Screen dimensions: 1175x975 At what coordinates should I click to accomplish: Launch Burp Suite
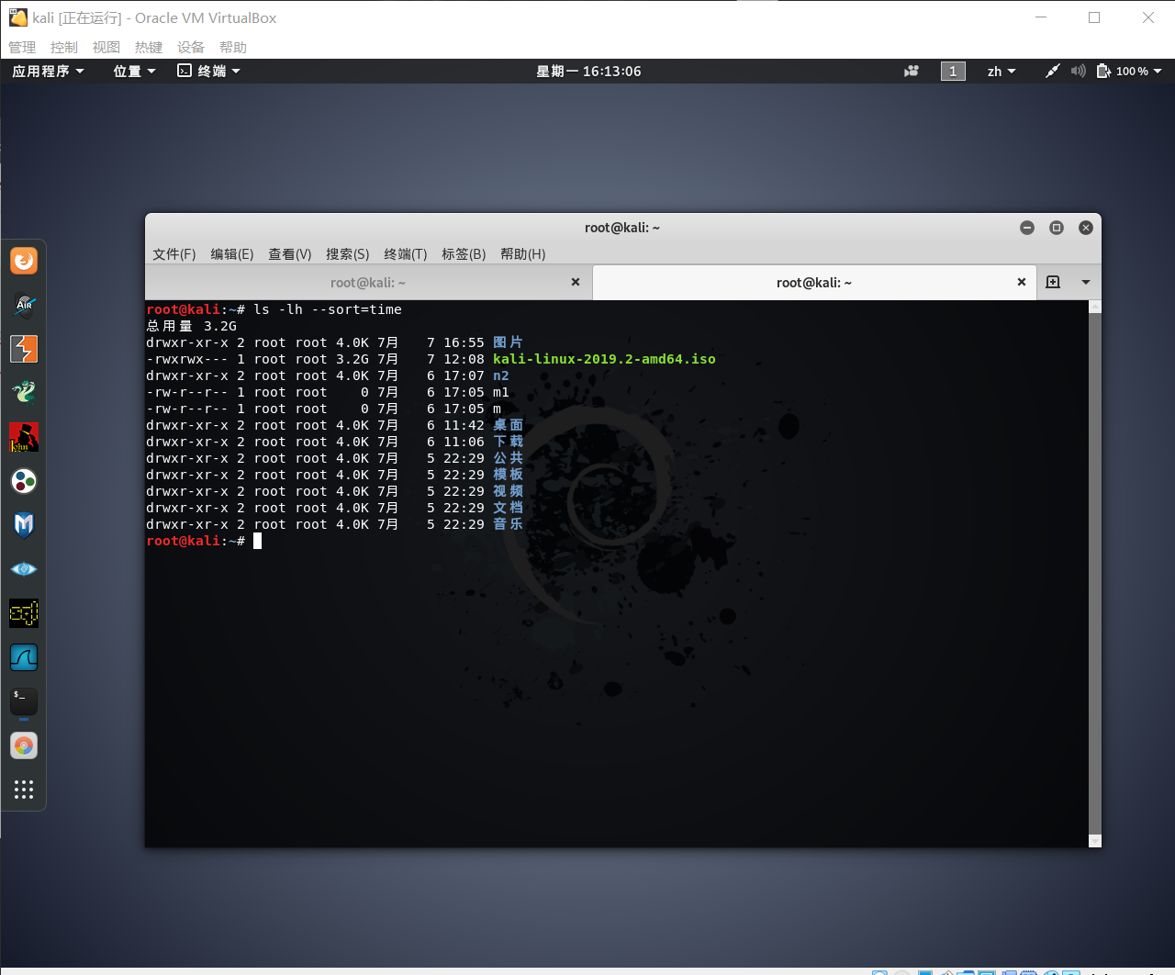pyautogui.click(x=23, y=349)
